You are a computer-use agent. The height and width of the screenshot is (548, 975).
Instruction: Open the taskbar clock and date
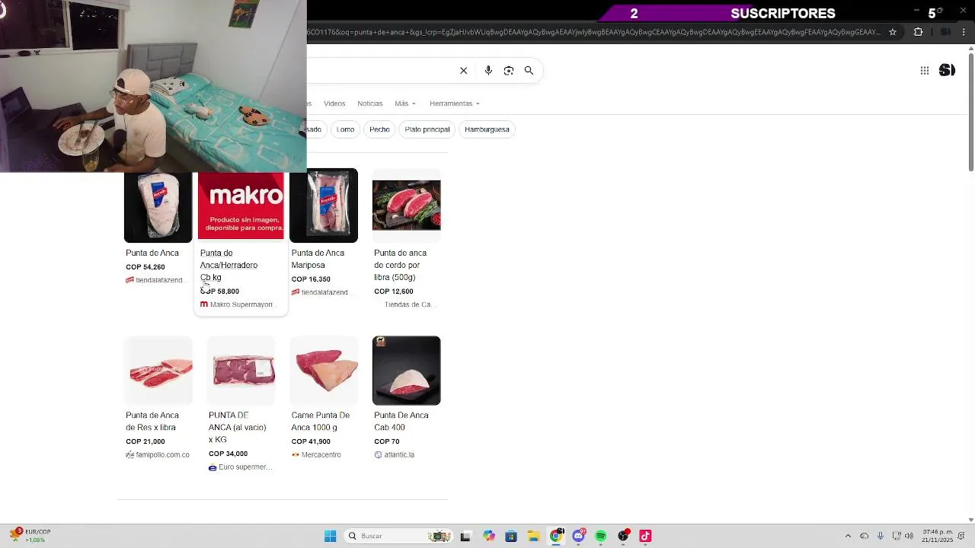[938, 536]
